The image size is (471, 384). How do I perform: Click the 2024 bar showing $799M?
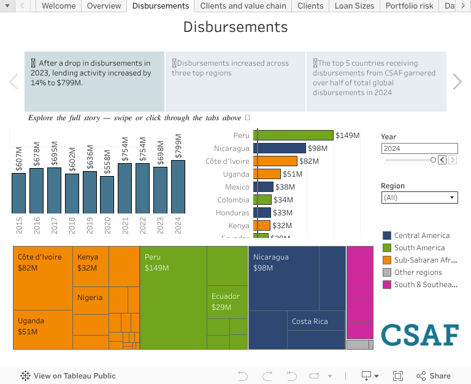[x=178, y=186]
